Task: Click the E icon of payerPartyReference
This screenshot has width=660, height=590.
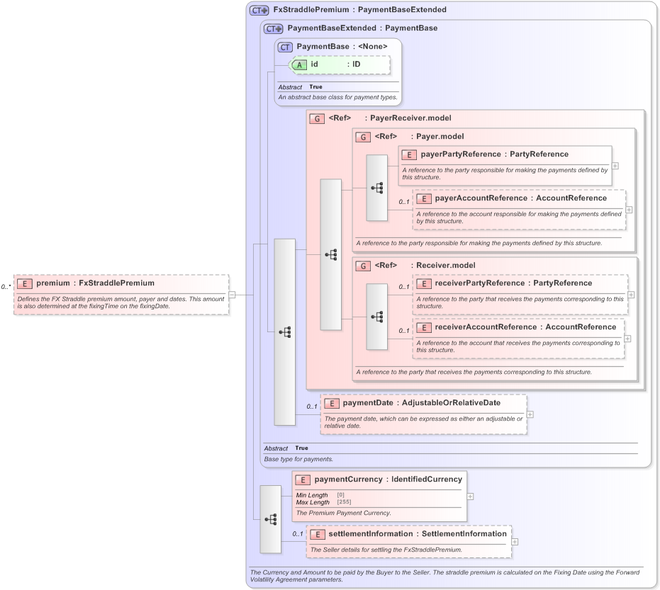Action: tap(409, 154)
